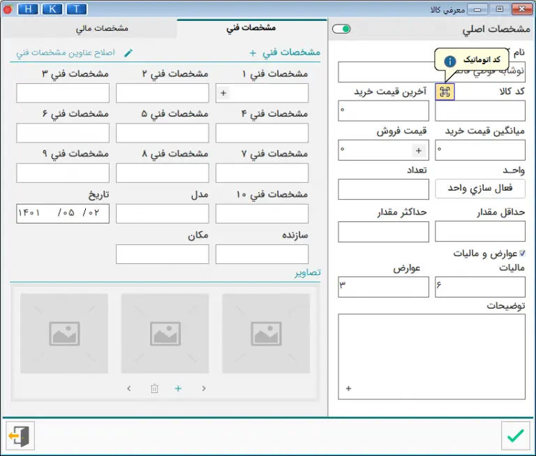Click the green checkmark confirm button
The height and width of the screenshot is (456, 536).
click(x=516, y=436)
